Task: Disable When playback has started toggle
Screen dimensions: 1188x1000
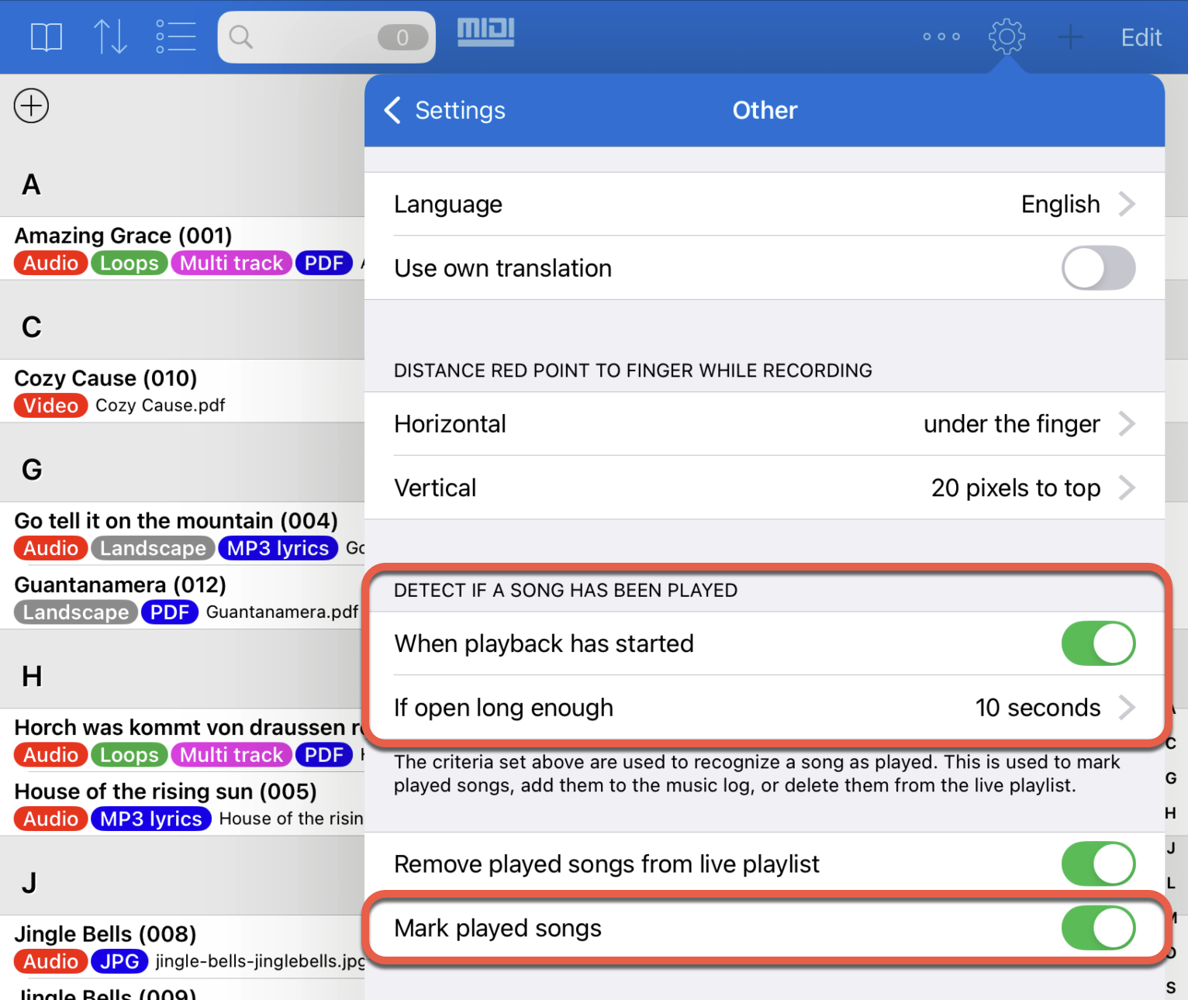Action: [1097, 643]
